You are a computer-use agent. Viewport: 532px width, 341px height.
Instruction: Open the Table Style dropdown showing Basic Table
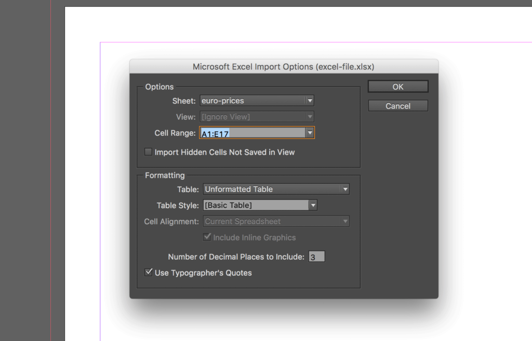pos(255,205)
